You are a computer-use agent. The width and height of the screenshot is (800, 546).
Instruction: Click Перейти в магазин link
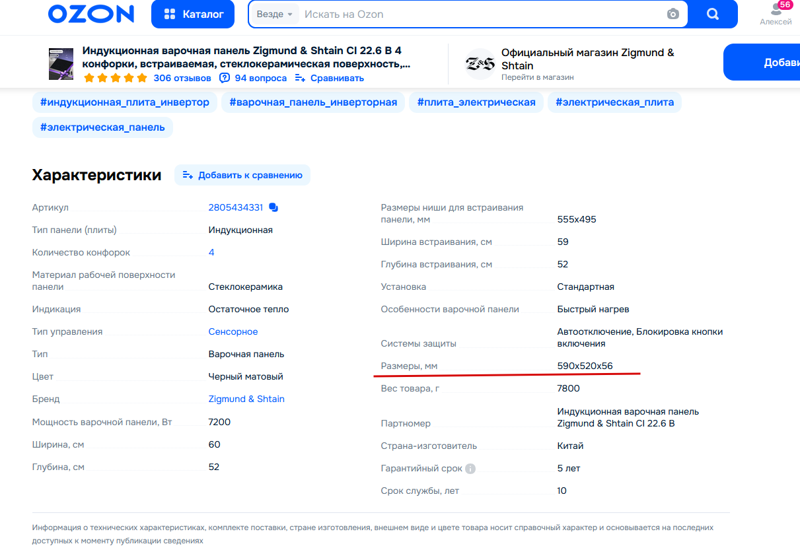tap(537, 77)
